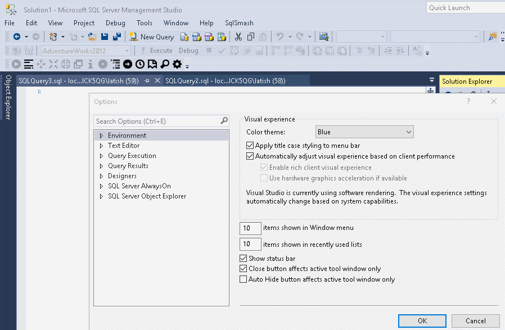This screenshot has width=505, height=330.
Task: Click the SqlSmash black arrow icon
Action: pos(128,65)
